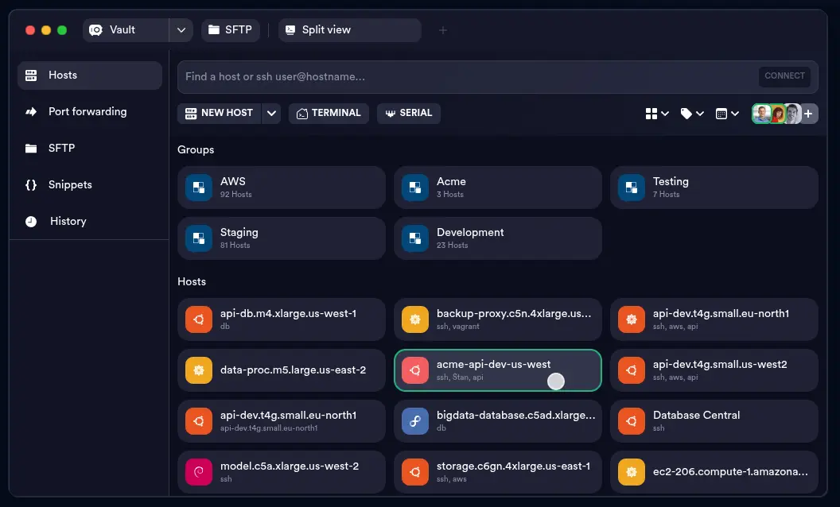Click the yellow gear icon for data-proc.m5.large.us-east-2

click(198, 370)
